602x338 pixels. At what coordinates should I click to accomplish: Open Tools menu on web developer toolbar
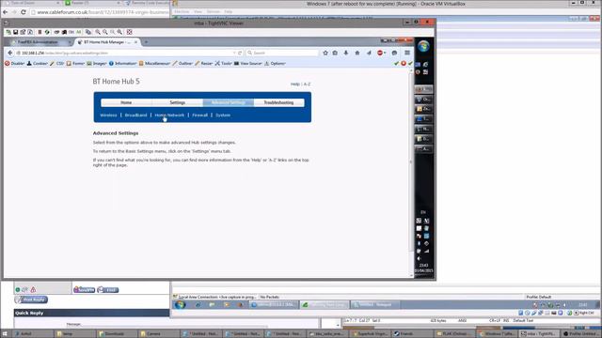[x=224, y=63]
